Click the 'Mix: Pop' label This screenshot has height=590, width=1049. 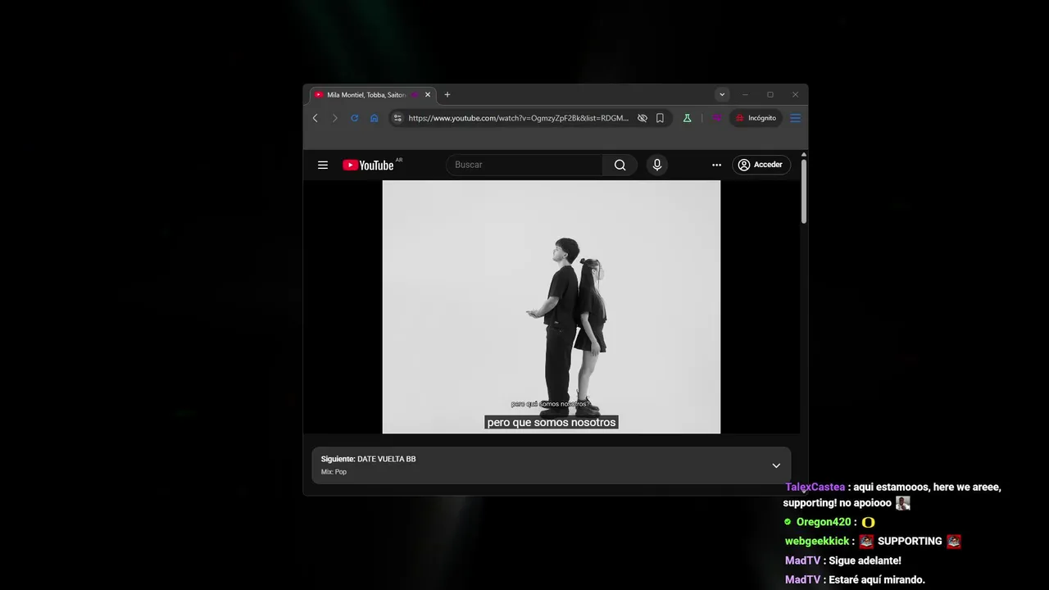[x=334, y=472]
